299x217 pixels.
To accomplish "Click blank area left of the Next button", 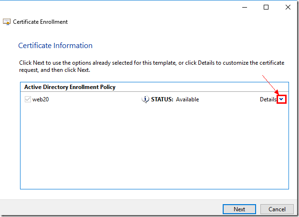I will [119, 209].
